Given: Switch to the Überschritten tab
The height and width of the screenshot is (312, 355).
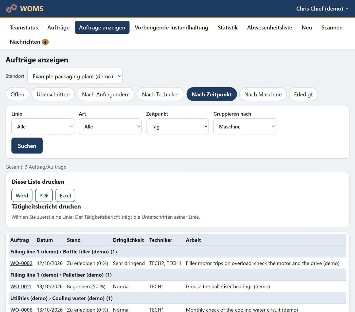Looking at the screenshot, I should 53,94.
